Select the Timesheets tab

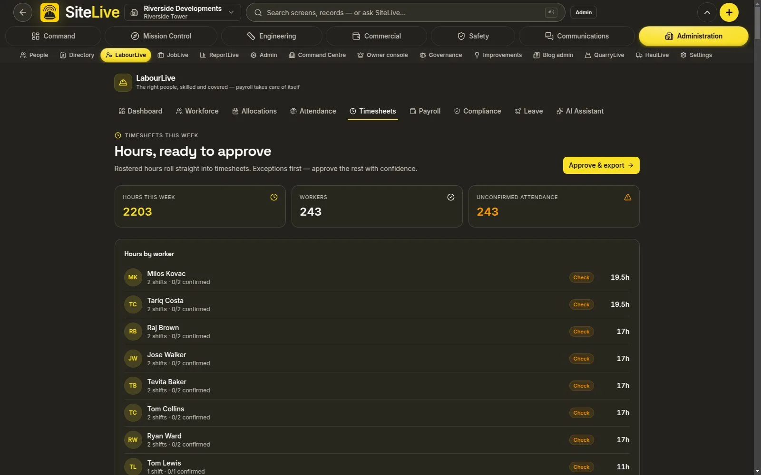[x=373, y=111]
